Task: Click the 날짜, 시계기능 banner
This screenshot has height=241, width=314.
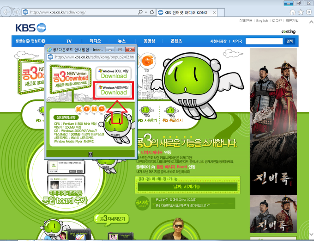Action: click(x=187, y=186)
